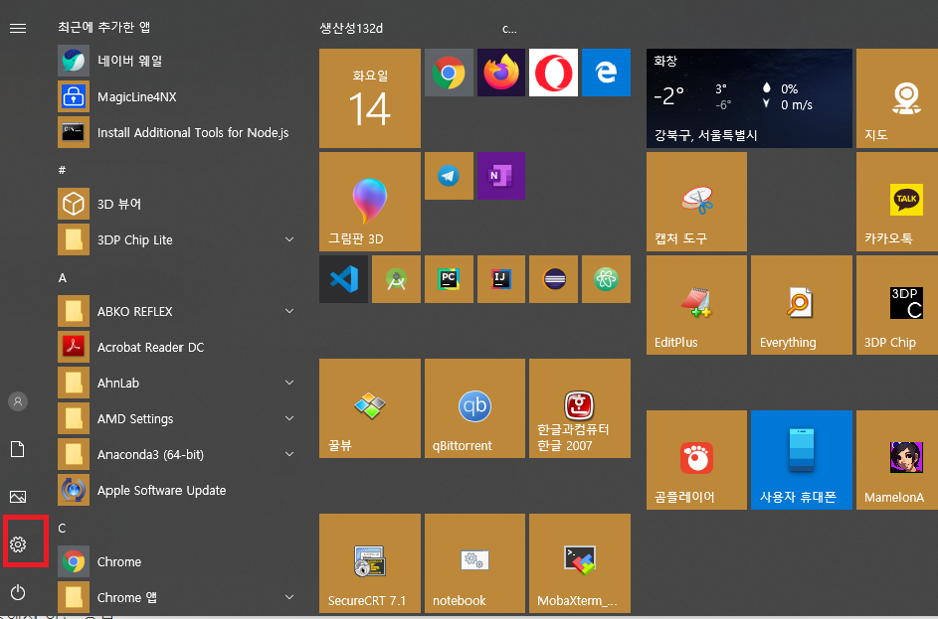The width and height of the screenshot is (938, 619).
Task: Open 한글과컴퓨터 한글 2007 tile
Action: point(580,408)
